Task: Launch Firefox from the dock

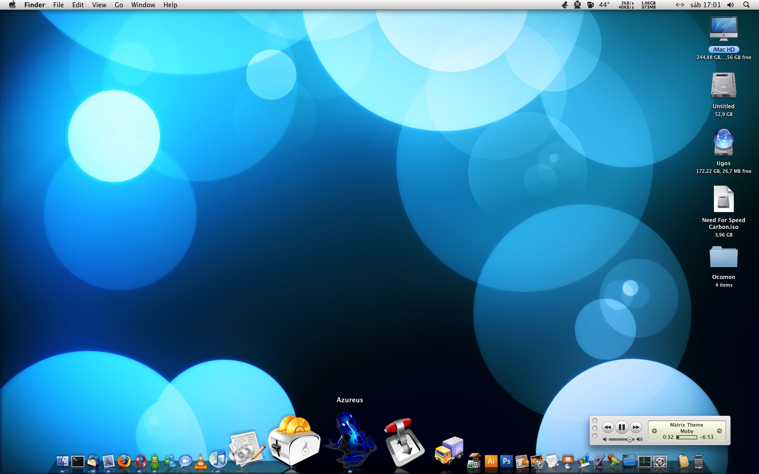Action: pos(124,461)
